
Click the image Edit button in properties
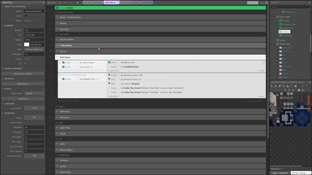click(x=34, y=118)
